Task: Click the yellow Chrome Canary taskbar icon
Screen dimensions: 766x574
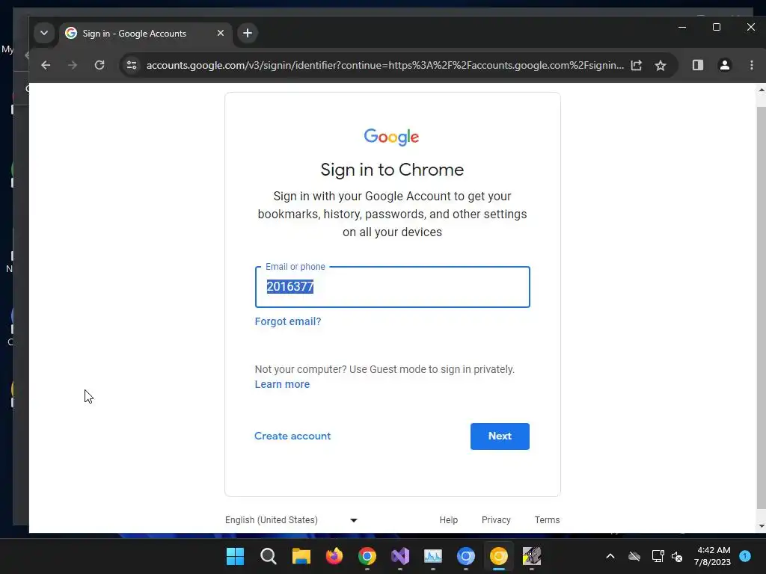Action: [499, 556]
